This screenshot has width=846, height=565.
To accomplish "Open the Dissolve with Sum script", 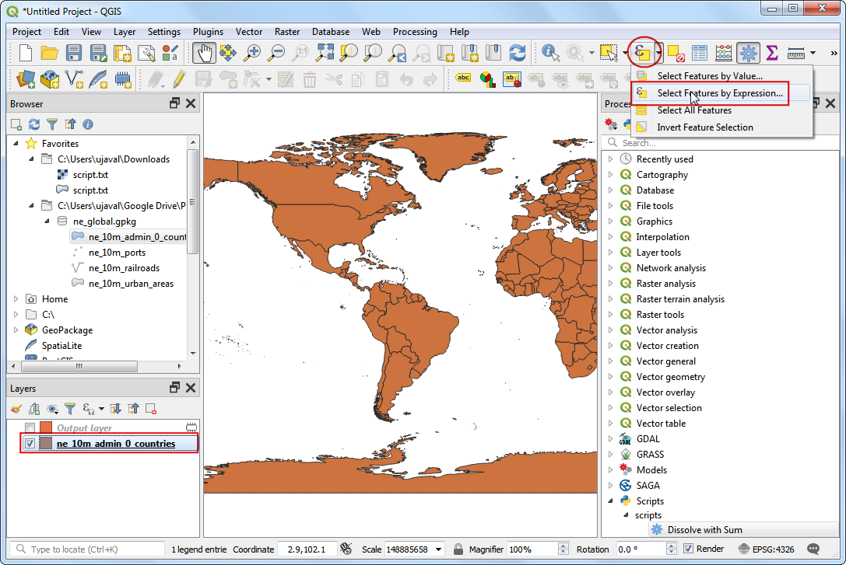I will (704, 529).
